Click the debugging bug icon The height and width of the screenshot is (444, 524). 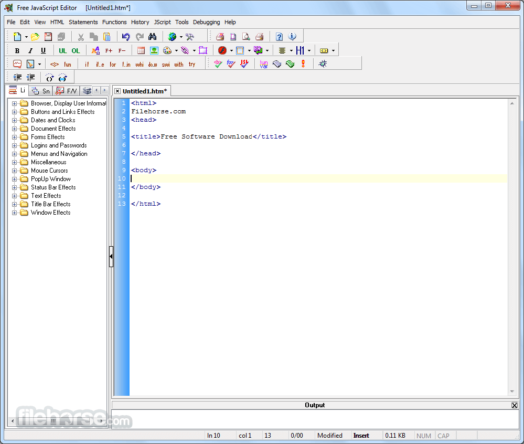tap(323, 64)
